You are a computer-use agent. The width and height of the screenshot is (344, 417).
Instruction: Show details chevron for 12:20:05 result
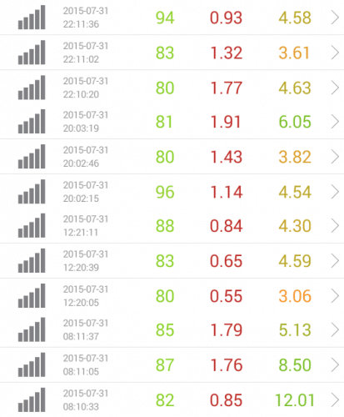[x=335, y=296]
